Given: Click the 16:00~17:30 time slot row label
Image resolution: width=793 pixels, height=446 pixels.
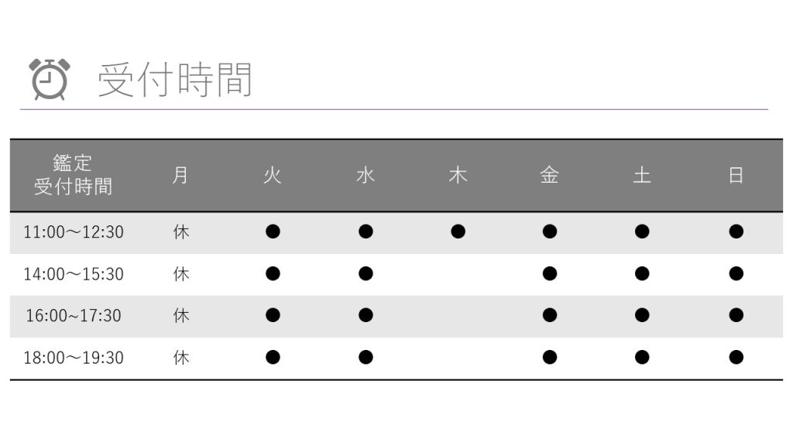Looking at the screenshot, I should 74,316.
